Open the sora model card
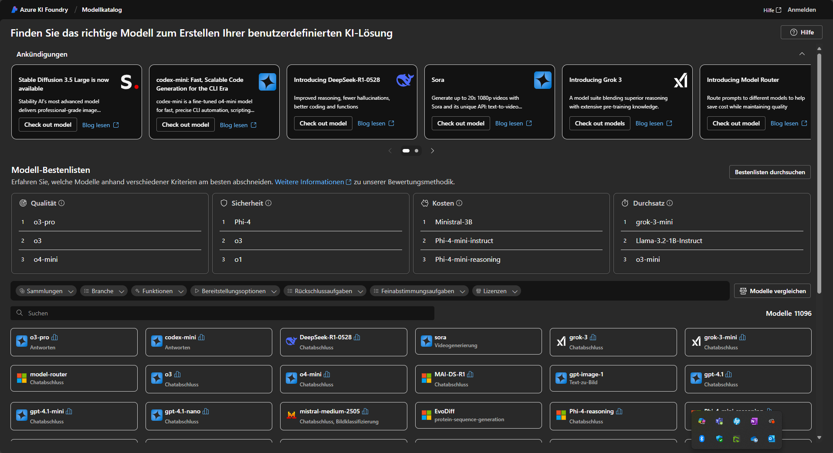This screenshot has height=453, width=833. tap(478, 341)
